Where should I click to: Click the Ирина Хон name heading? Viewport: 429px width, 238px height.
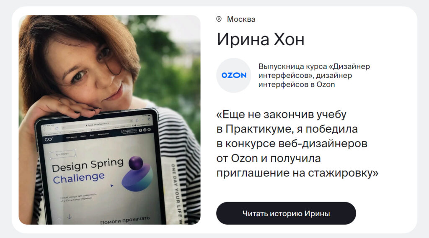[x=261, y=39]
